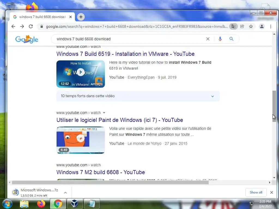Image resolution: width=279 pixels, height=209 pixels.
Task: Open Windows Explorer from taskbar
Action: tap(24, 204)
